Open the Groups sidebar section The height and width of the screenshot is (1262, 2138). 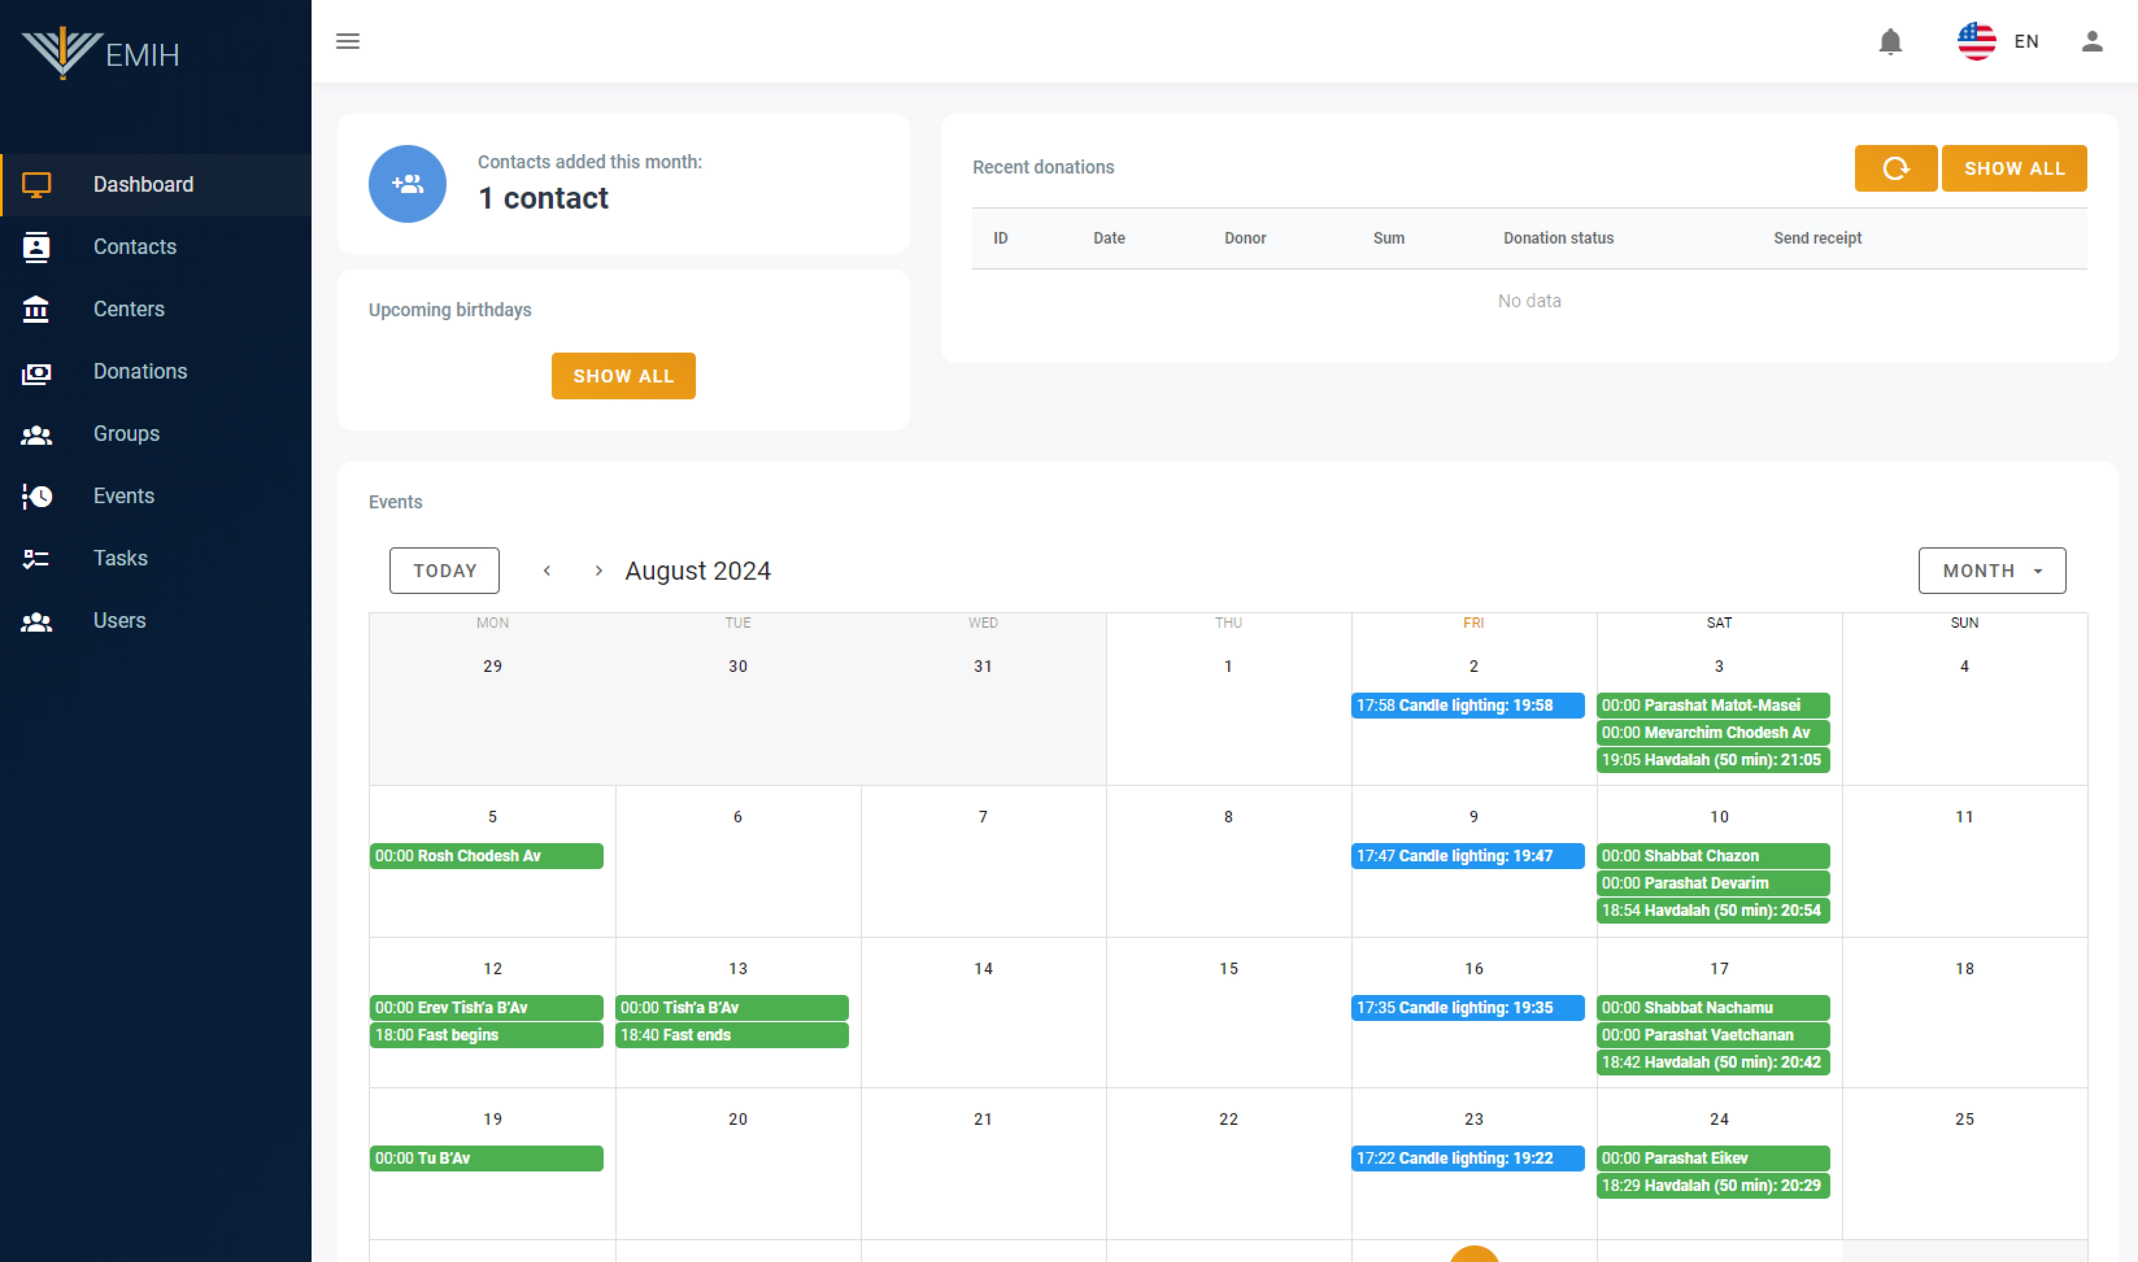126,434
